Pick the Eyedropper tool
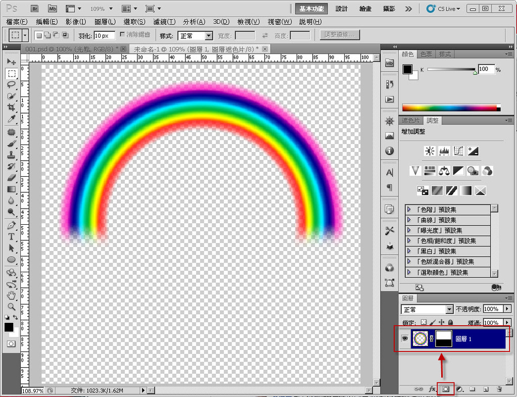 (11, 119)
